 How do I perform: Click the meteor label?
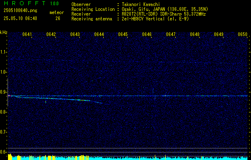pos(57,12)
